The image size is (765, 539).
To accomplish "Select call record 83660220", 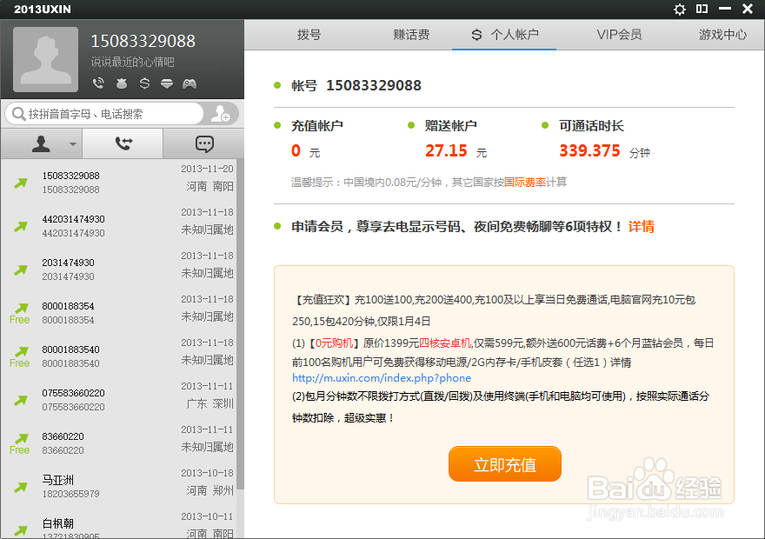I will click(x=118, y=442).
